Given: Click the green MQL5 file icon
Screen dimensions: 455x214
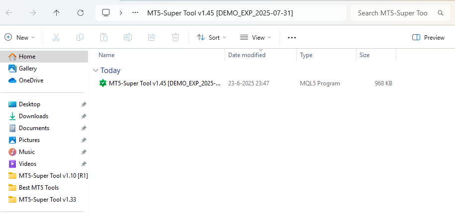Looking at the screenshot, I should coord(103,83).
